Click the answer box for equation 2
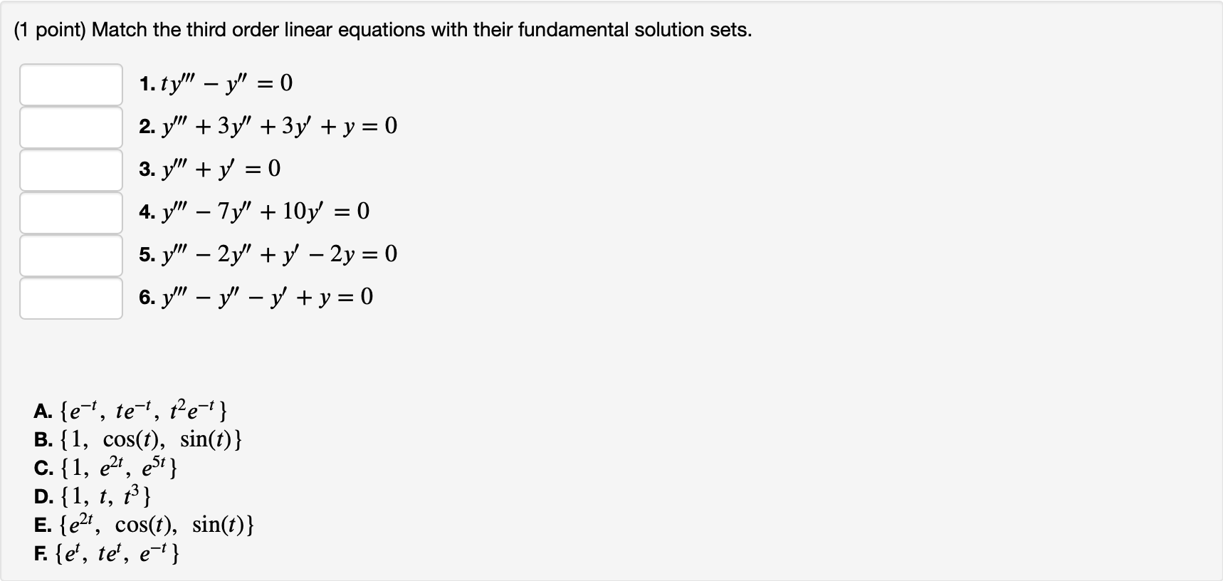The height and width of the screenshot is (581, 1223). 70,127
